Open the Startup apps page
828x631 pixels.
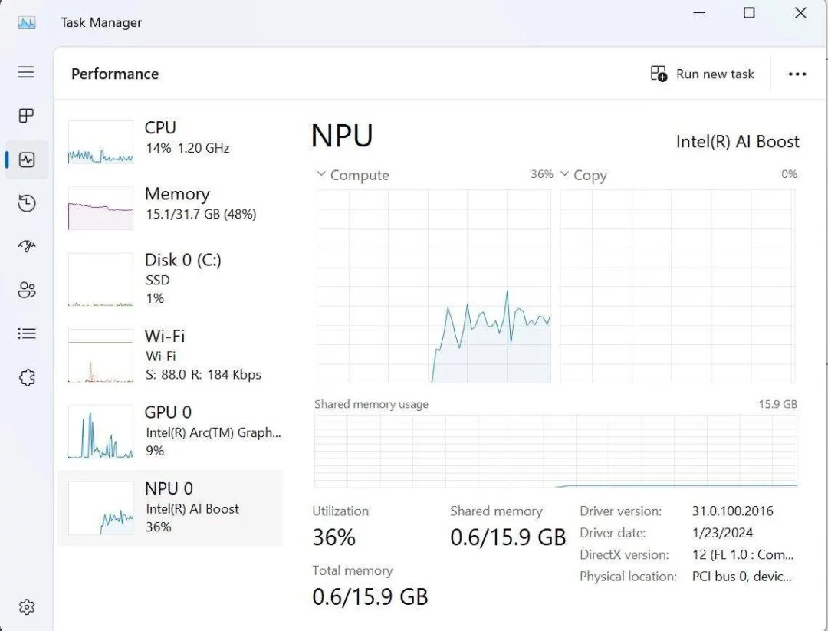click(x=25, y=246)
